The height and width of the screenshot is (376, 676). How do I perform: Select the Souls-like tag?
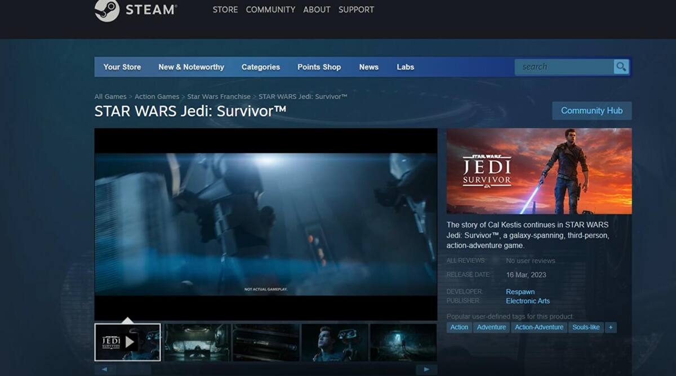point(586,327)
